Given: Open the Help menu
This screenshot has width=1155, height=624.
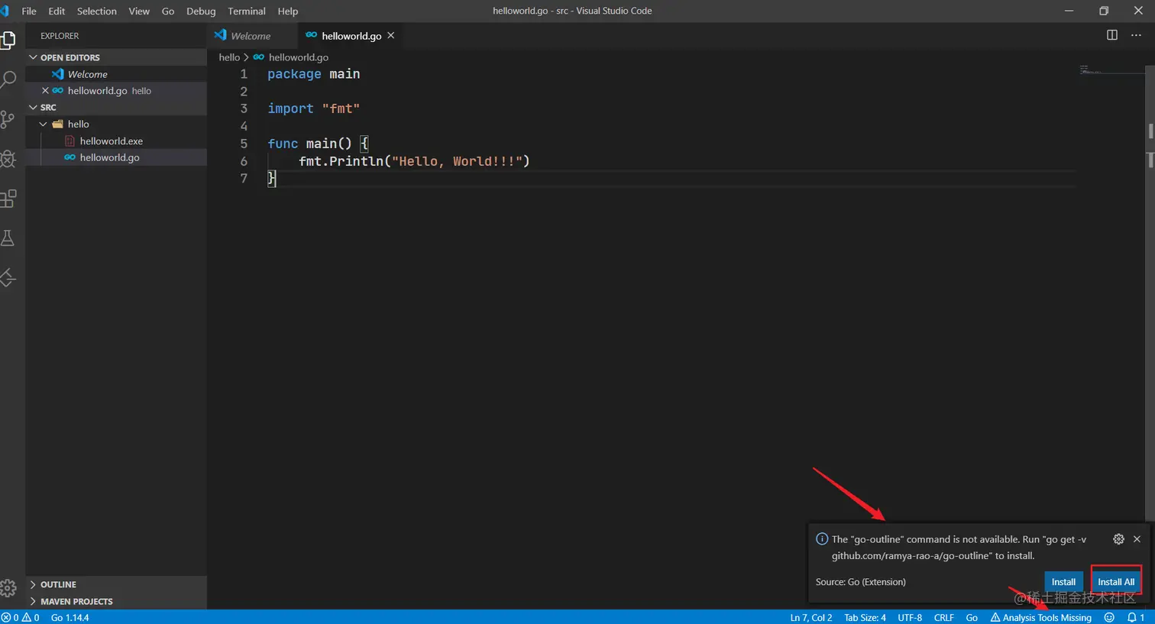Looking at the screenshot, I should click(288, 11).
